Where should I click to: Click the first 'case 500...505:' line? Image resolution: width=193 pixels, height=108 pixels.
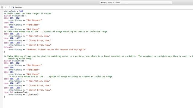(13, 43)
